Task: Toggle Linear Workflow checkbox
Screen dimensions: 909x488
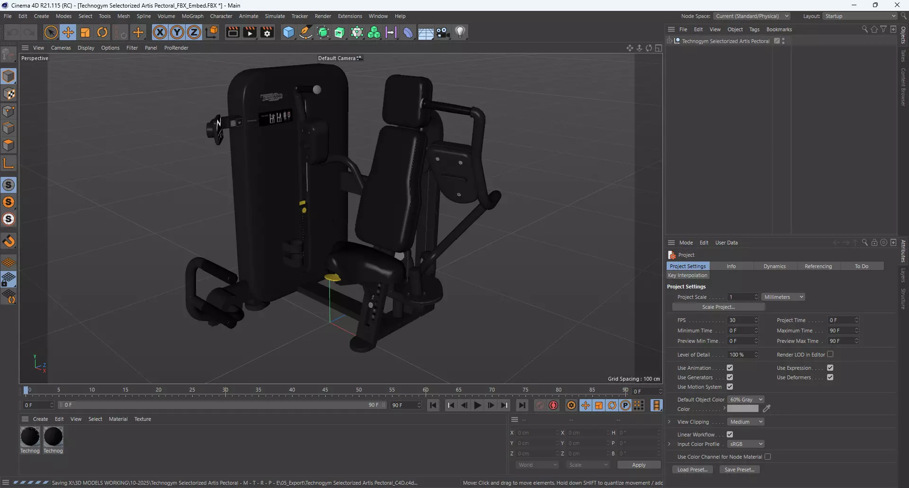Action: [x=730, y=435]
